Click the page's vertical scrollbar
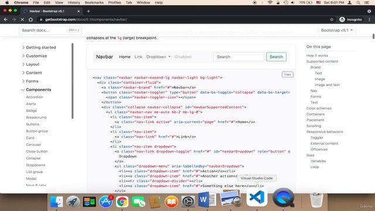Screen dimensions: 375x211 373,36
